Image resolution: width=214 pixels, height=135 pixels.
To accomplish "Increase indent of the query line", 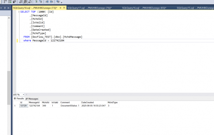I will (52, 2).
